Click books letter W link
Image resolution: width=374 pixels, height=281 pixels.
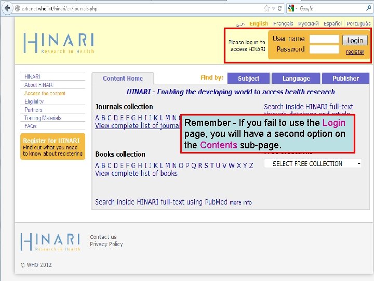point(231,165)
